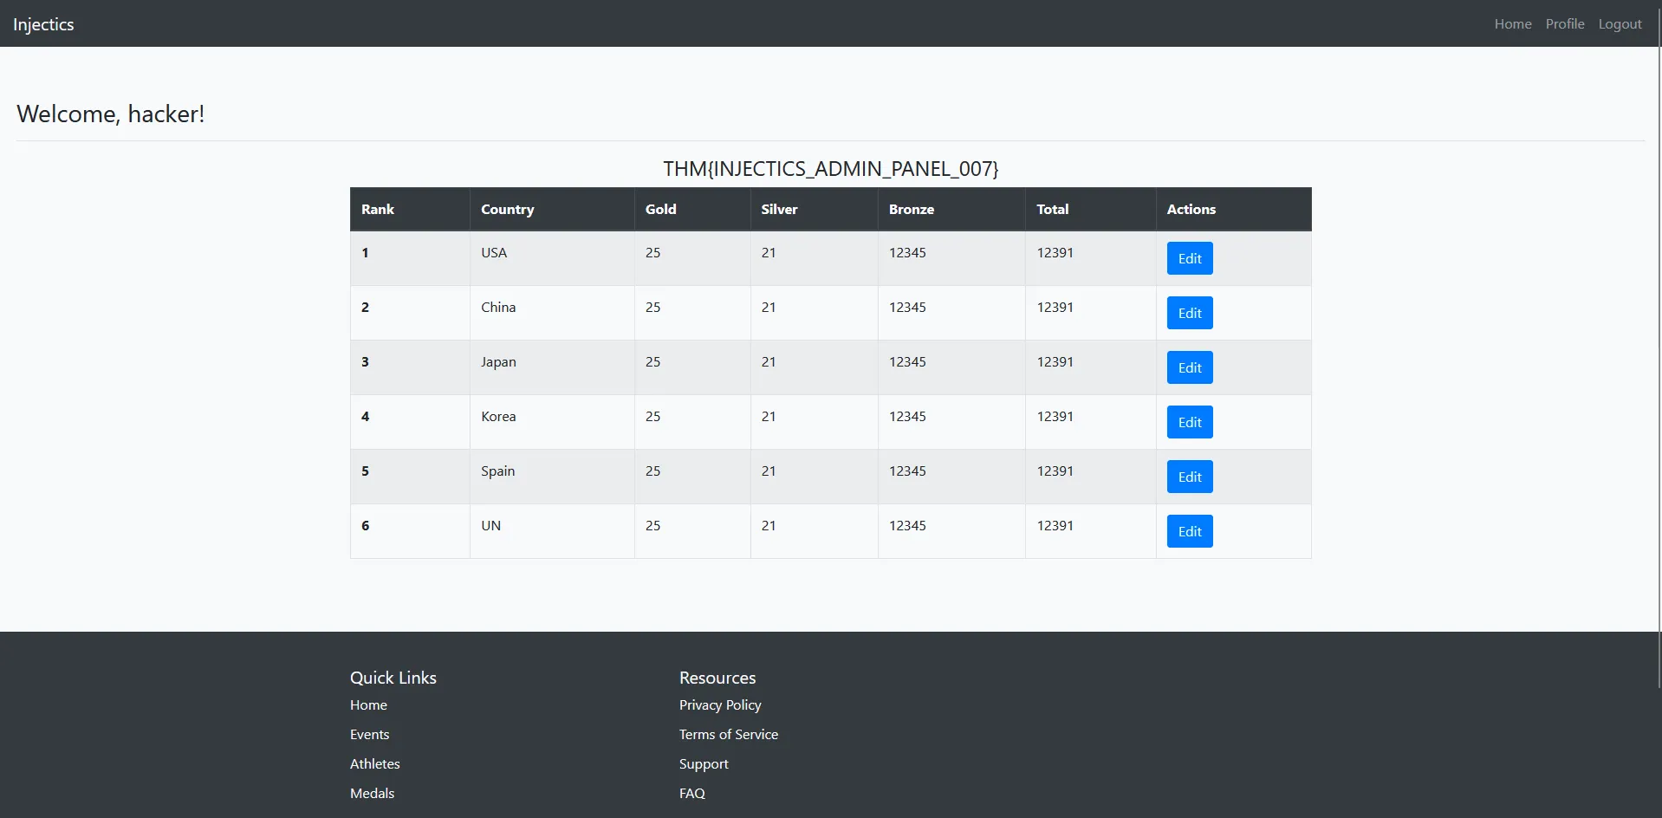Open Medals from Quick Links
The height and width of the screenshot is (818, 1662).
(372, 793)
